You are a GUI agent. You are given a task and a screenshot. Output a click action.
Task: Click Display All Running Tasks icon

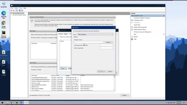[132, 27]
